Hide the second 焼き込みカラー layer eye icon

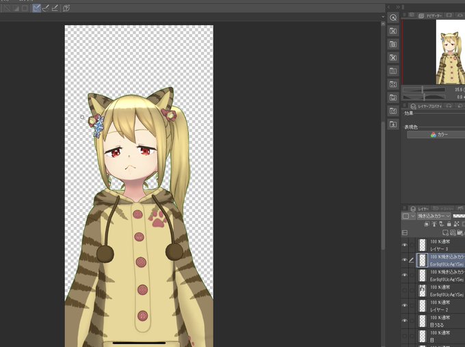coord(405,275)
